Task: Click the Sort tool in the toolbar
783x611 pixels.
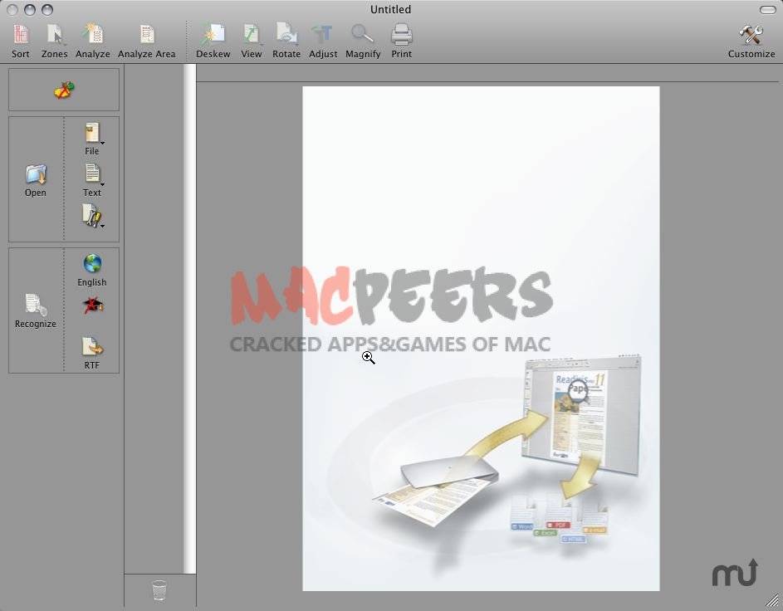Action: [x=21, y=40]
